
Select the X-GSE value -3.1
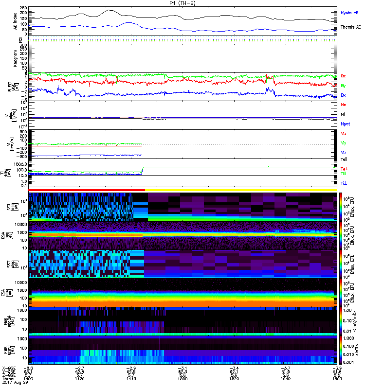click(x=182, y=369)
